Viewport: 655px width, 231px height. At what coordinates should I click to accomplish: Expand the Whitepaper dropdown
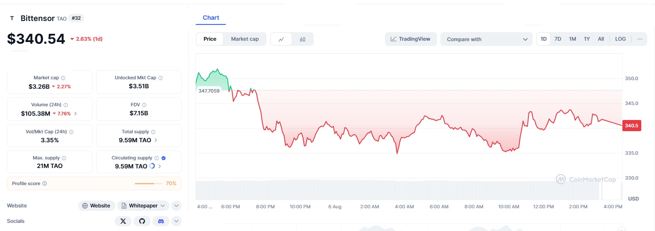(143, 206)
